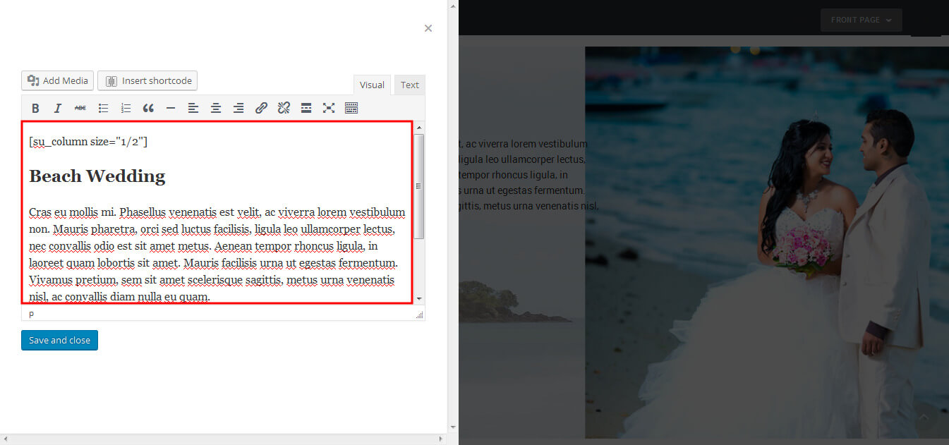Click the horizontal scrollbar left arrow
949x445 pixels.
pos(5,439)
